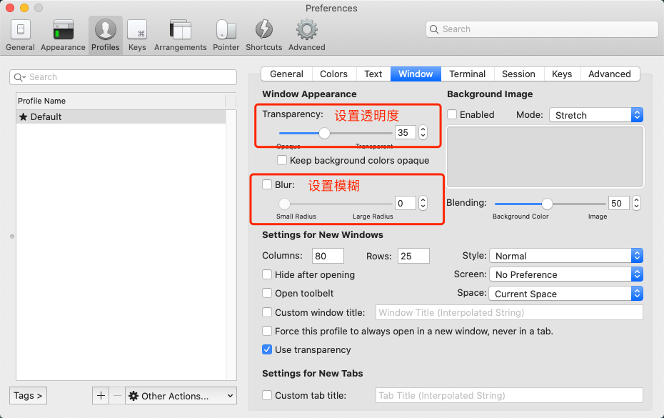Check Hide after opening

pos(267,274)
